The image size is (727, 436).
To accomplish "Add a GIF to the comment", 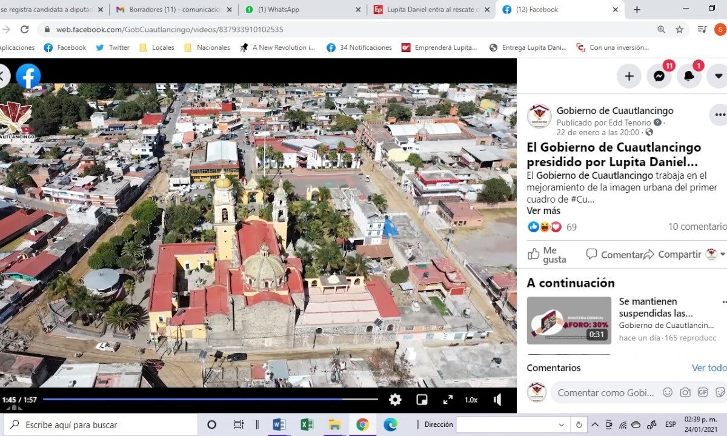I will point(703,392).
